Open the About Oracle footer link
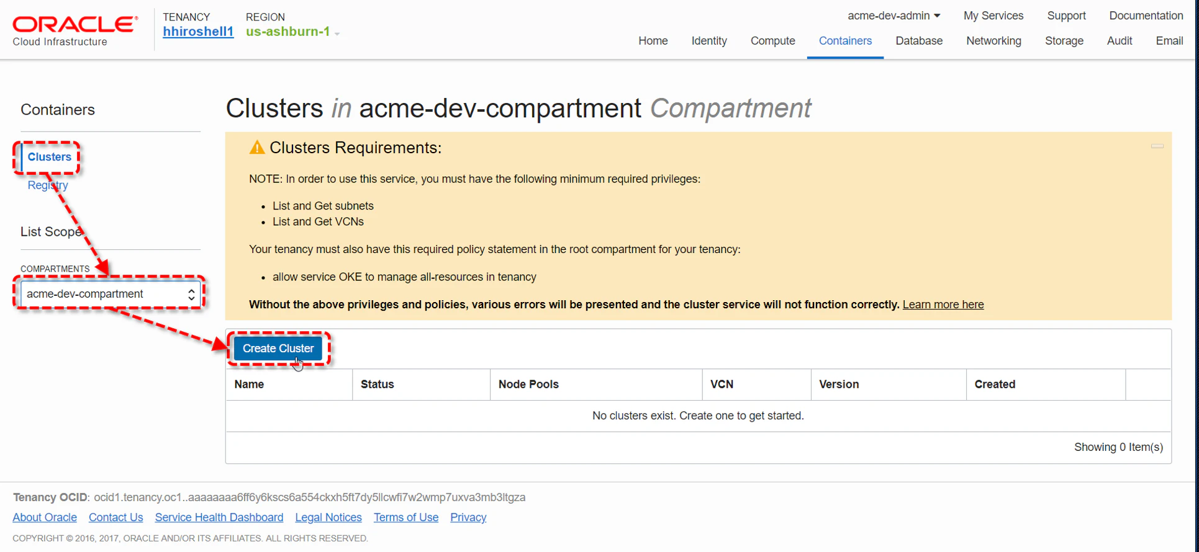 pyautogui.click(x=45, y=517)
